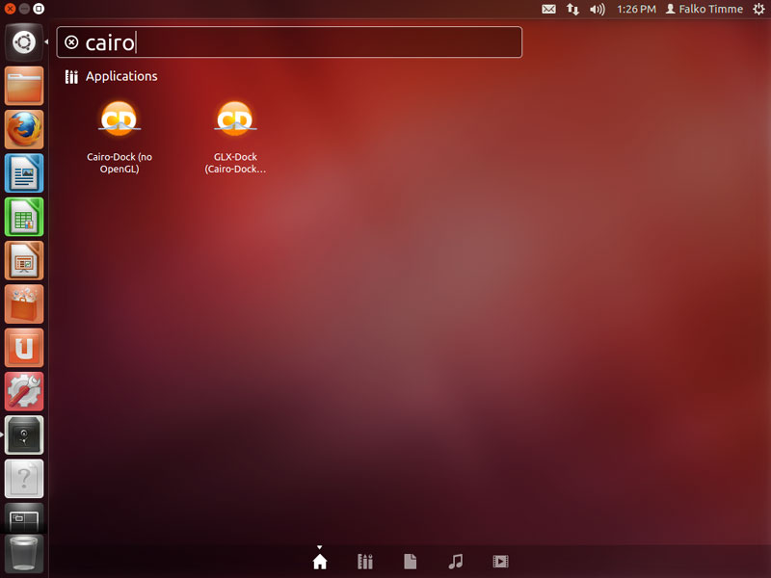Open the system power gear menu

click(758, 9)
